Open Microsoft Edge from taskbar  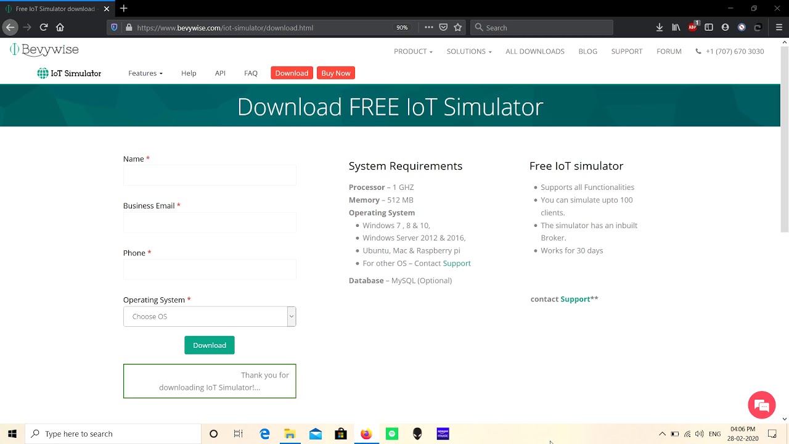coord(264,434)
